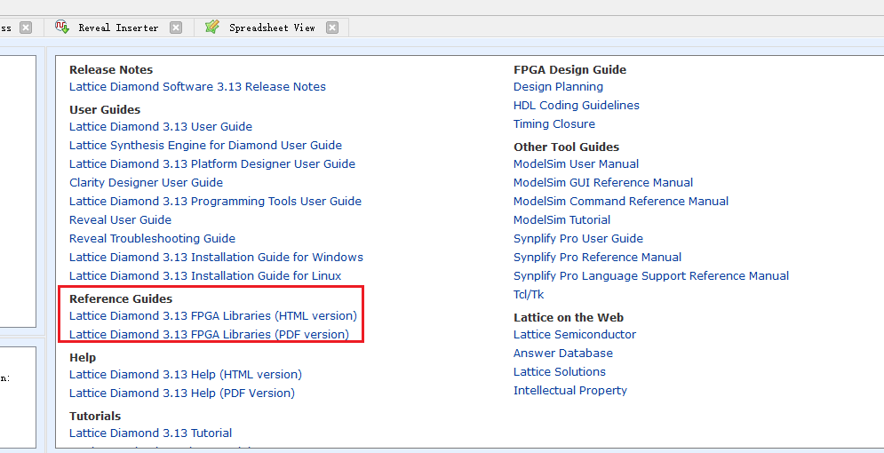Open the ModelSim Tutorial link

click(x=562, y=219)
